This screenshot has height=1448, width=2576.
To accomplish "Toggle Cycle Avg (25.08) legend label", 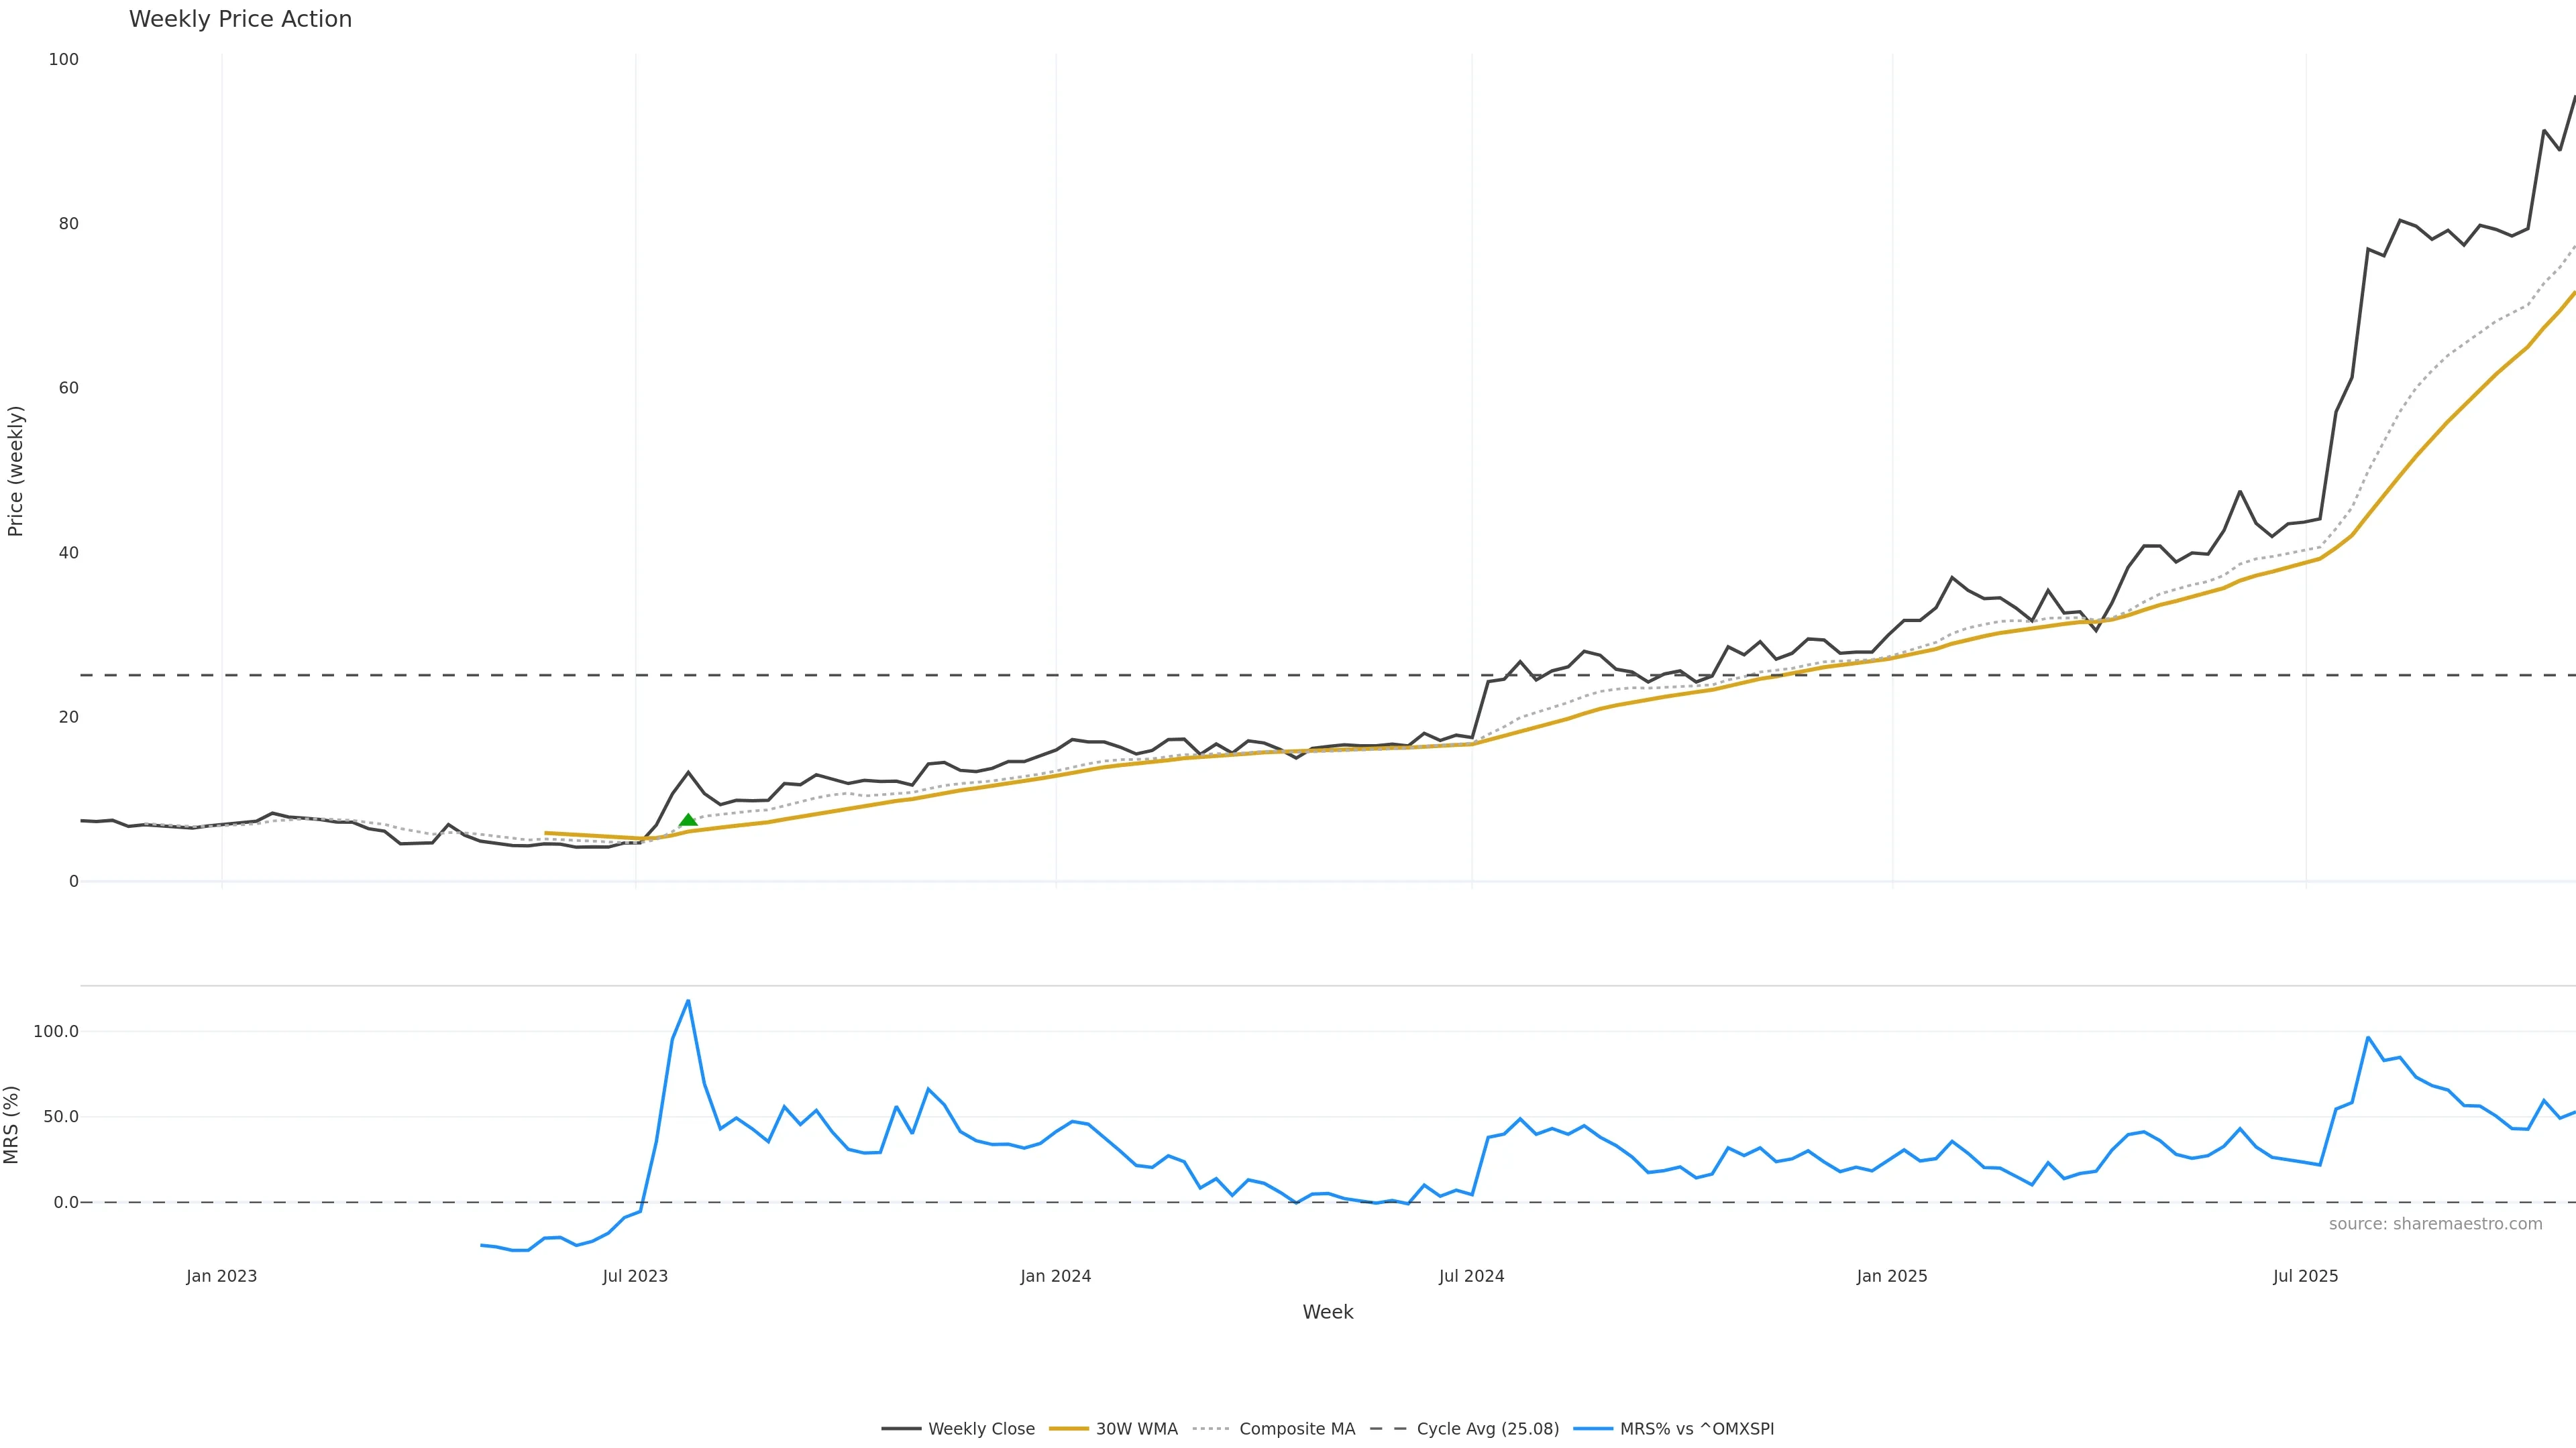I will 1487,1429.
